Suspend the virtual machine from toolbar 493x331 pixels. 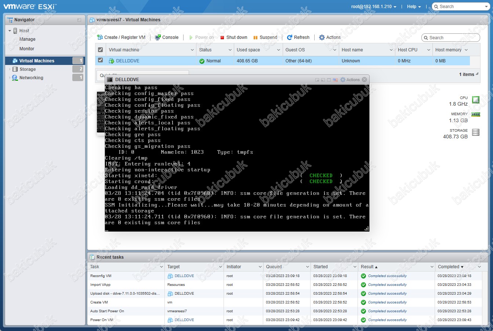coord(265,37)
